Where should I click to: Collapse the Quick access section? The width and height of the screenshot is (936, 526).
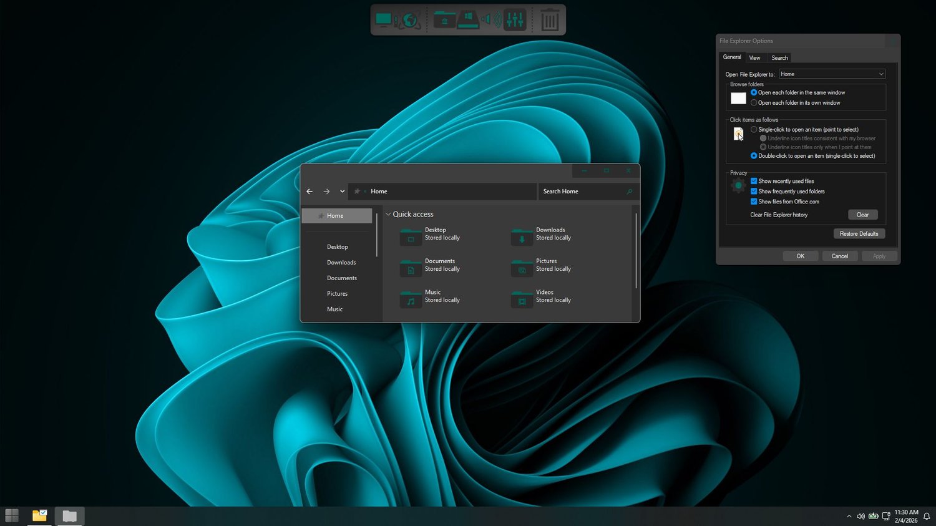pos(388,215)
